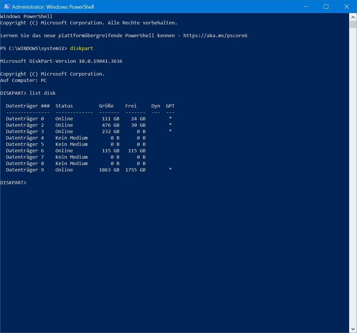Image resolution: width=357 pixels, height=333 pixels.
Task: Click the '1755 GB' free value
Action: pos(135,170)
